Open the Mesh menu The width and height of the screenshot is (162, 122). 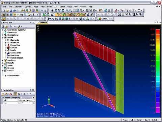click(43, 7)
